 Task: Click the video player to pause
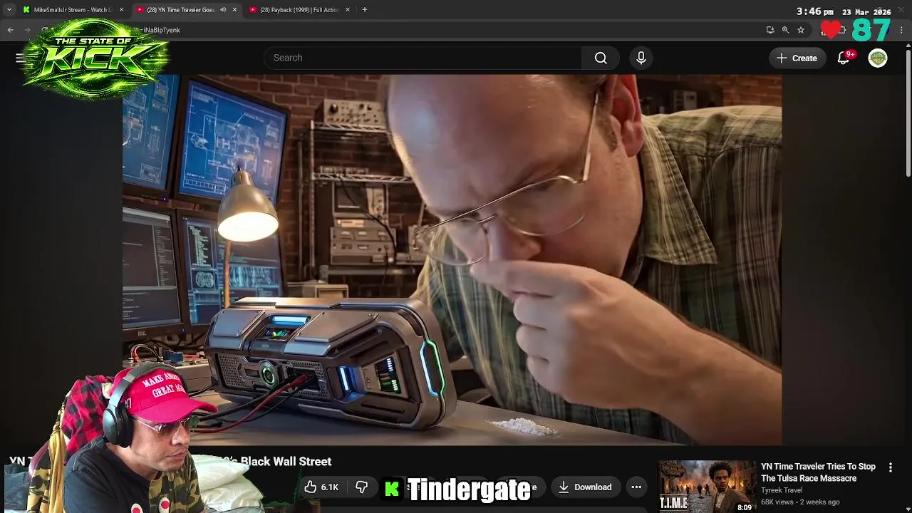[452, 260]
